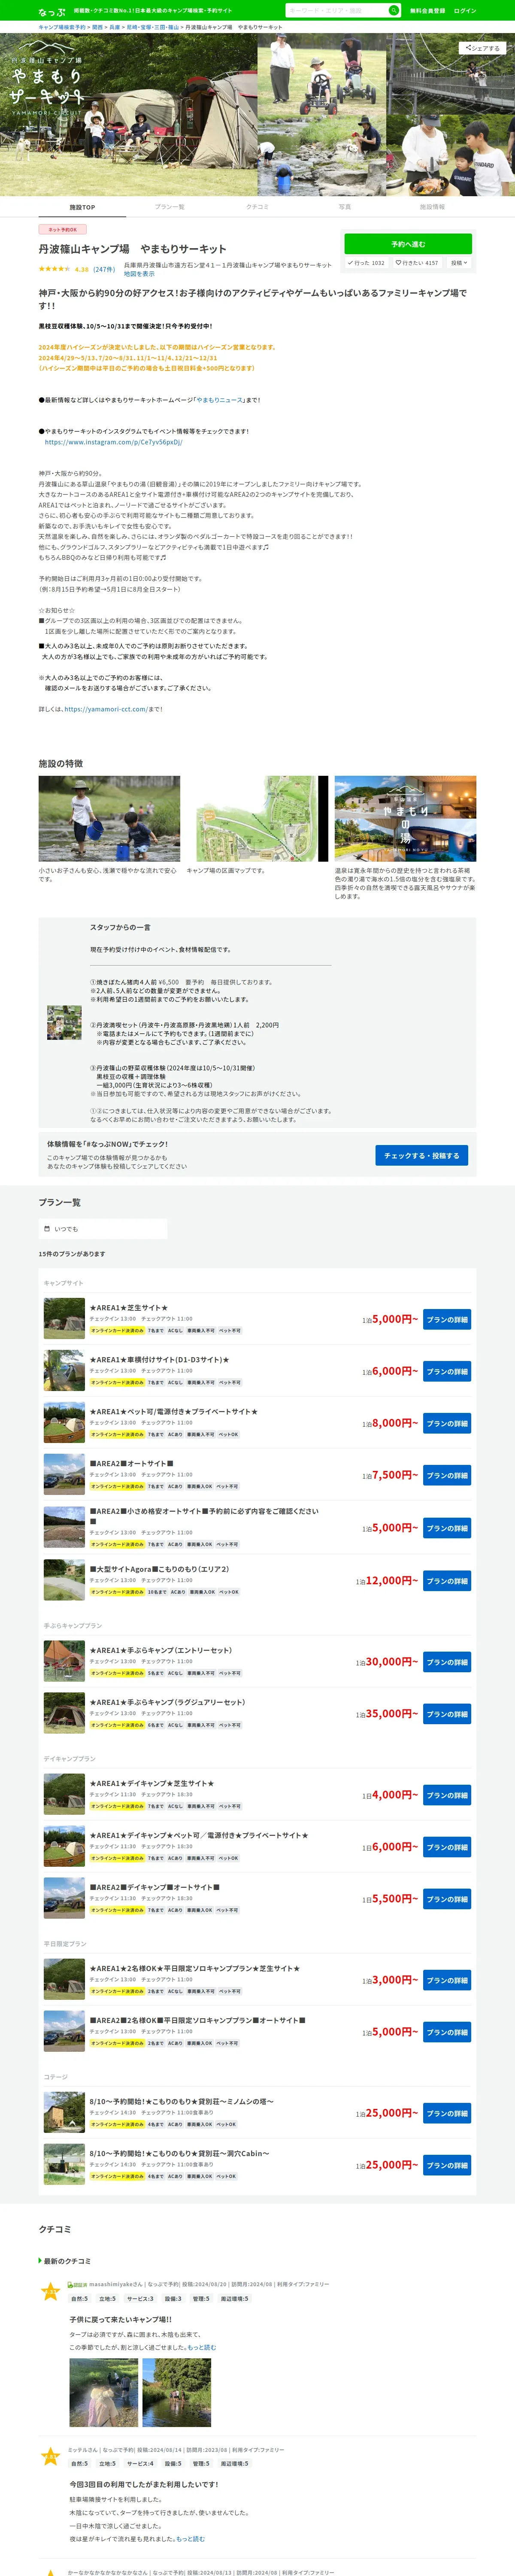Open the 投稿 dropdown
515x2576 pixels.
pyautogui.click(x=459, y=263)
